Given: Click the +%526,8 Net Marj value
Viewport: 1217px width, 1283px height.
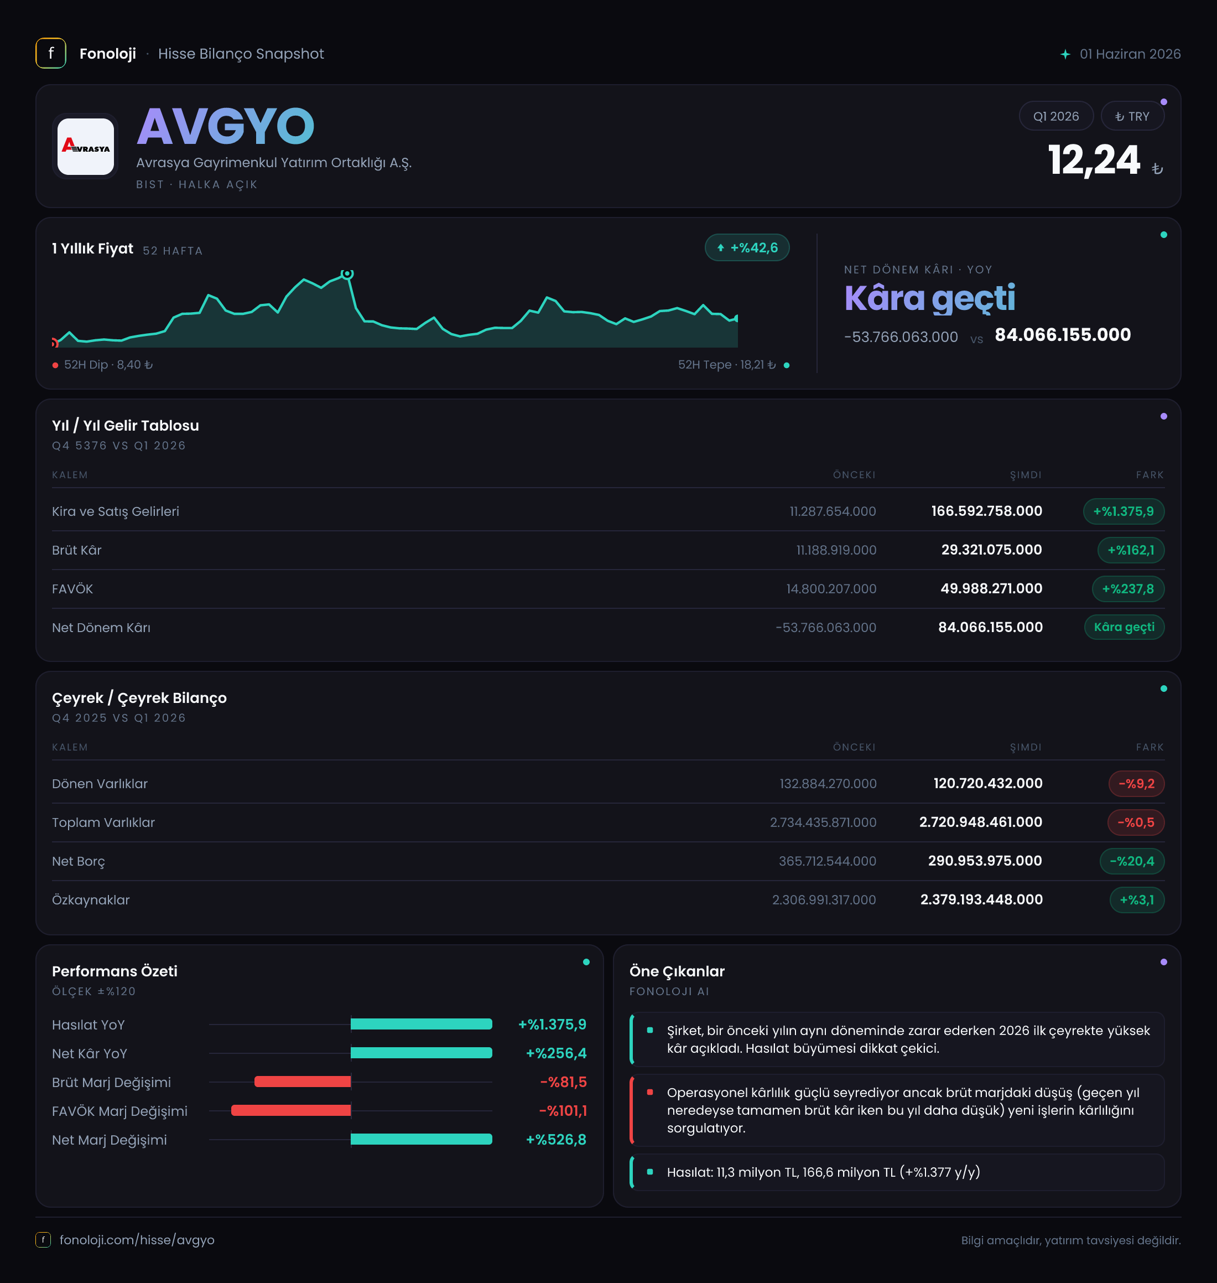Looking at the screenshot, I should (555, 1140).
